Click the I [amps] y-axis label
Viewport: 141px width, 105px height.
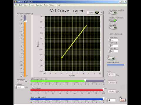(x=38, y=44)
